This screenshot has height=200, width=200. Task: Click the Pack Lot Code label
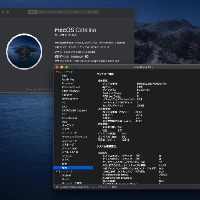click(112, 93)
